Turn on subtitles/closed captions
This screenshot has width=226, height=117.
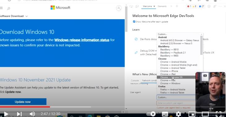pos(165,114)
